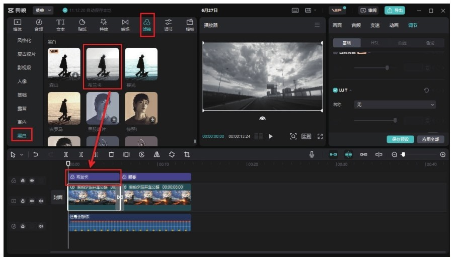
Task: Adjust the timeline zoom slider handle
Action: tap(403, 155)
